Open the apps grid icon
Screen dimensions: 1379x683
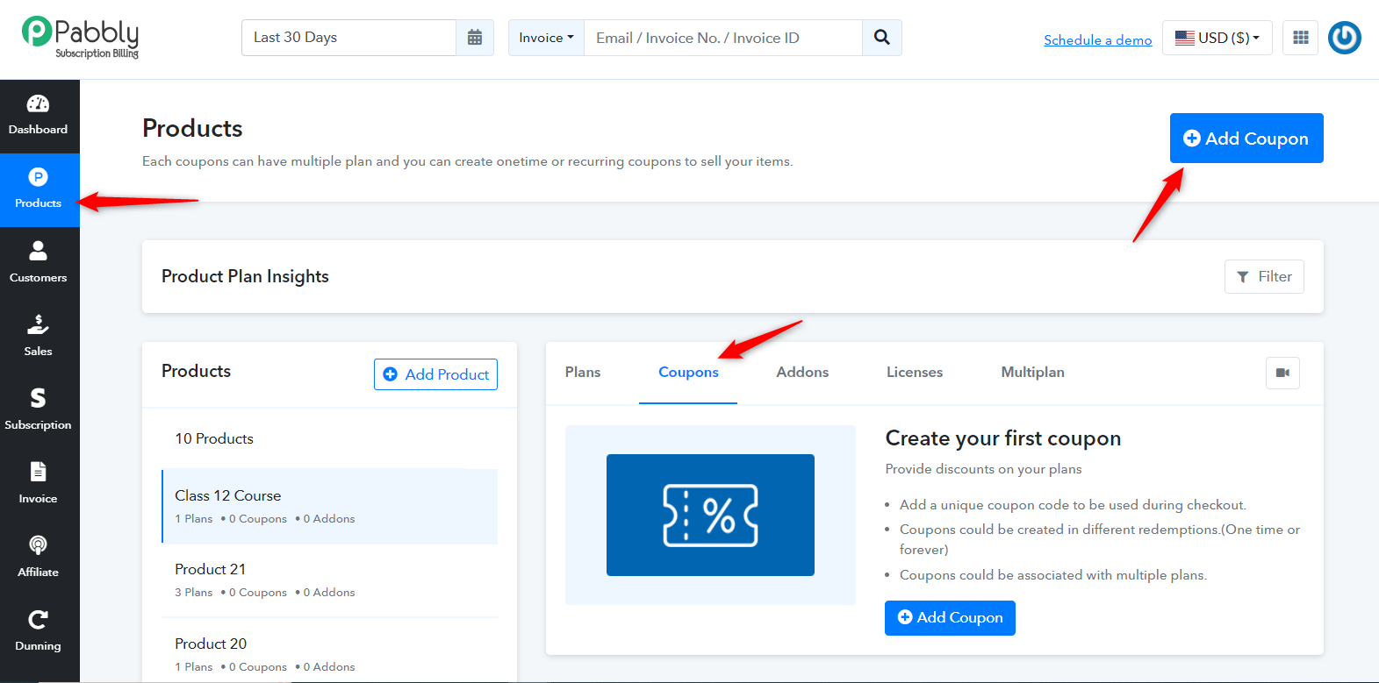coord(1301,38)
